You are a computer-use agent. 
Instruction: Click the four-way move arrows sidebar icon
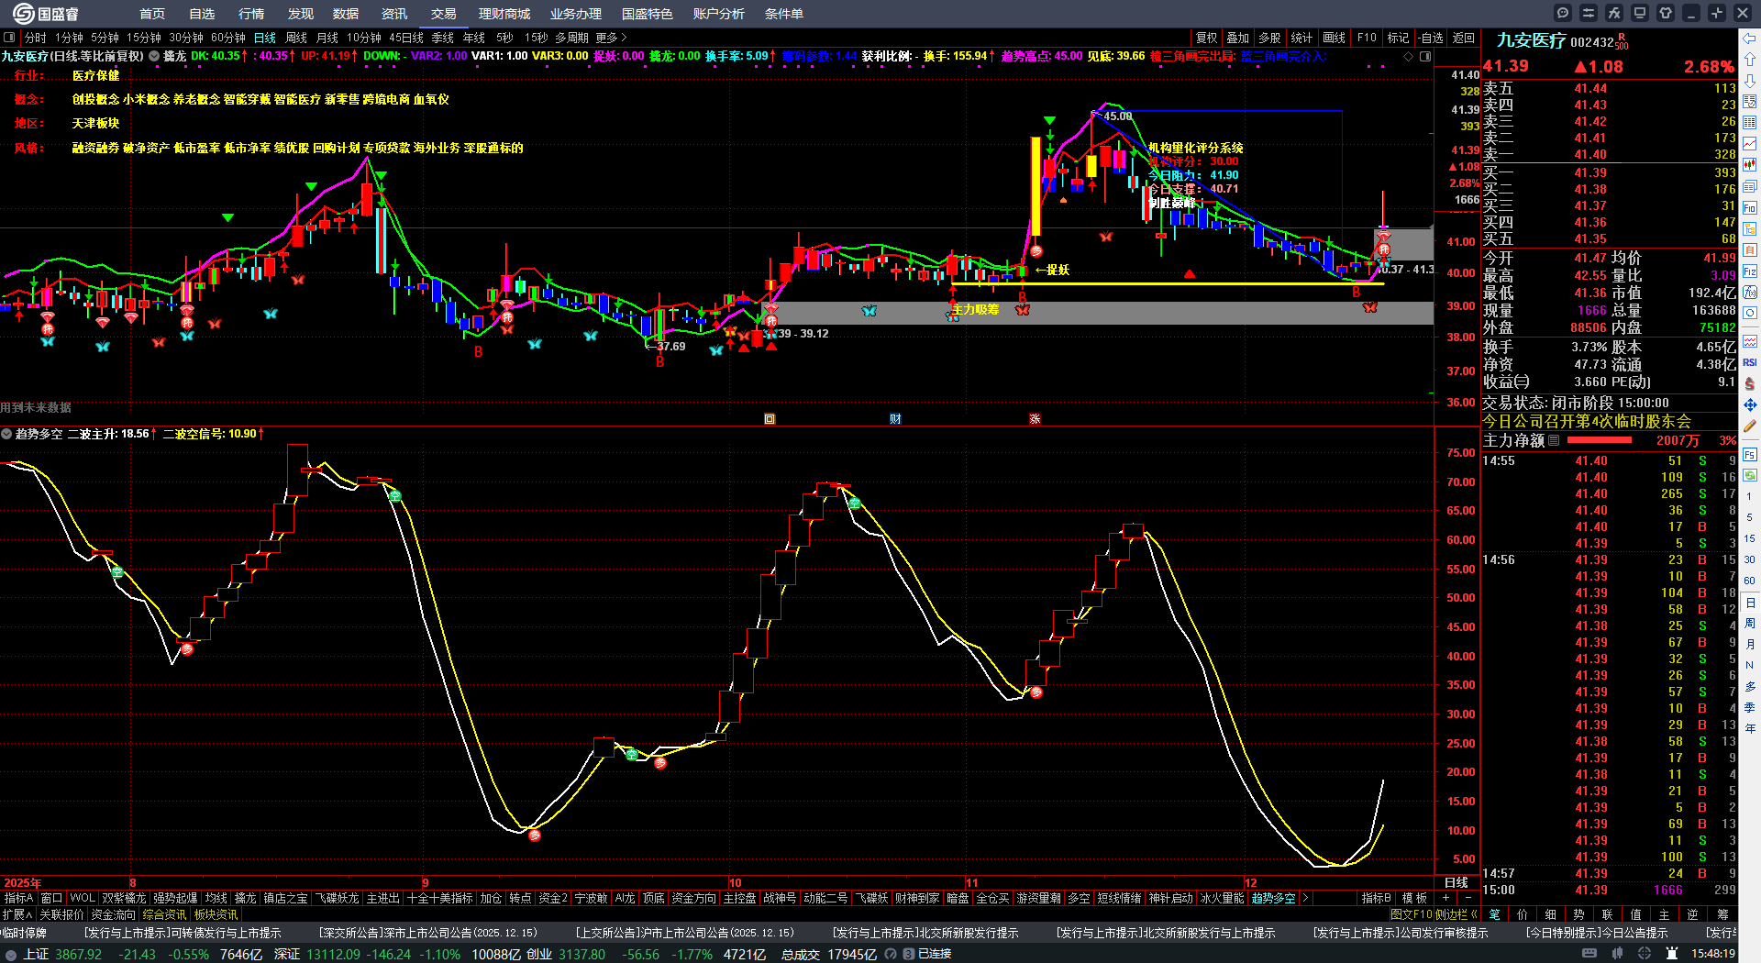pos(1750,404)
